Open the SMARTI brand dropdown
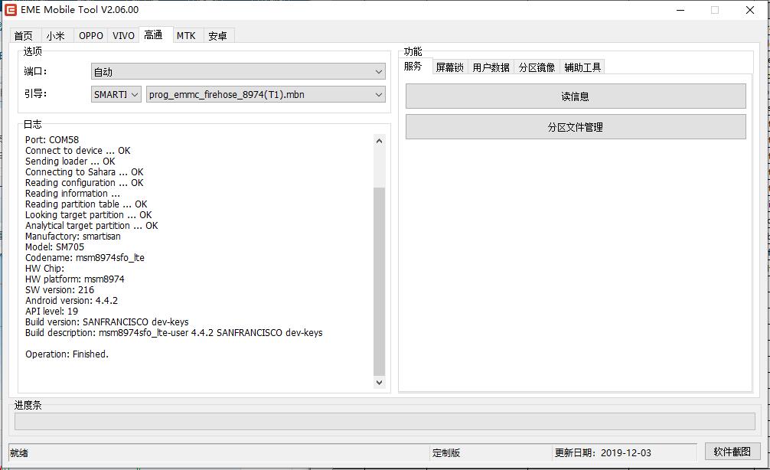Screen dimensions: 770x470 coord(116,94)
